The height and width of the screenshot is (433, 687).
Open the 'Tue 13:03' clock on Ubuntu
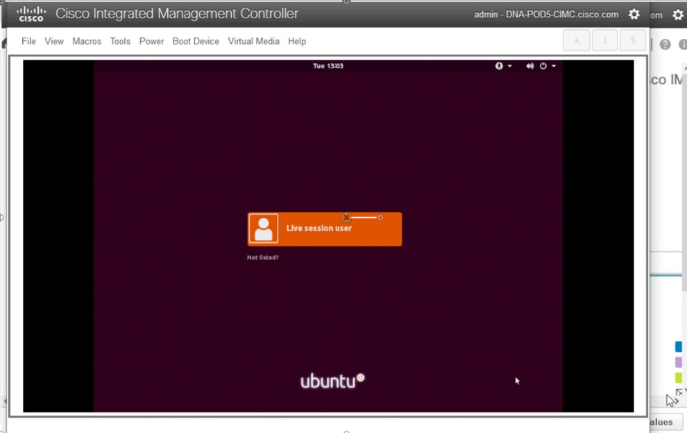[x=328, y=66]
